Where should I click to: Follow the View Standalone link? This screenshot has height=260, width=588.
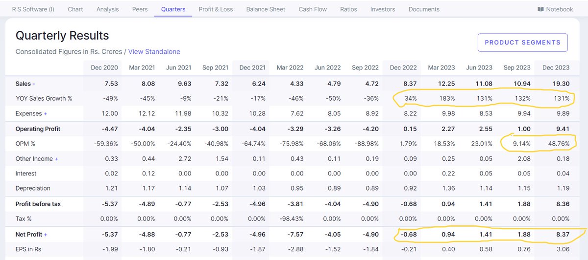[154, 51]
